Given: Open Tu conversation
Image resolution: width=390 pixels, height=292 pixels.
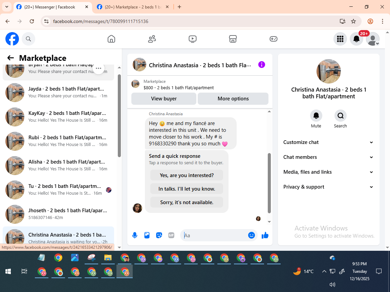Looking at the screenshot, I should click(x=58, y=190).
